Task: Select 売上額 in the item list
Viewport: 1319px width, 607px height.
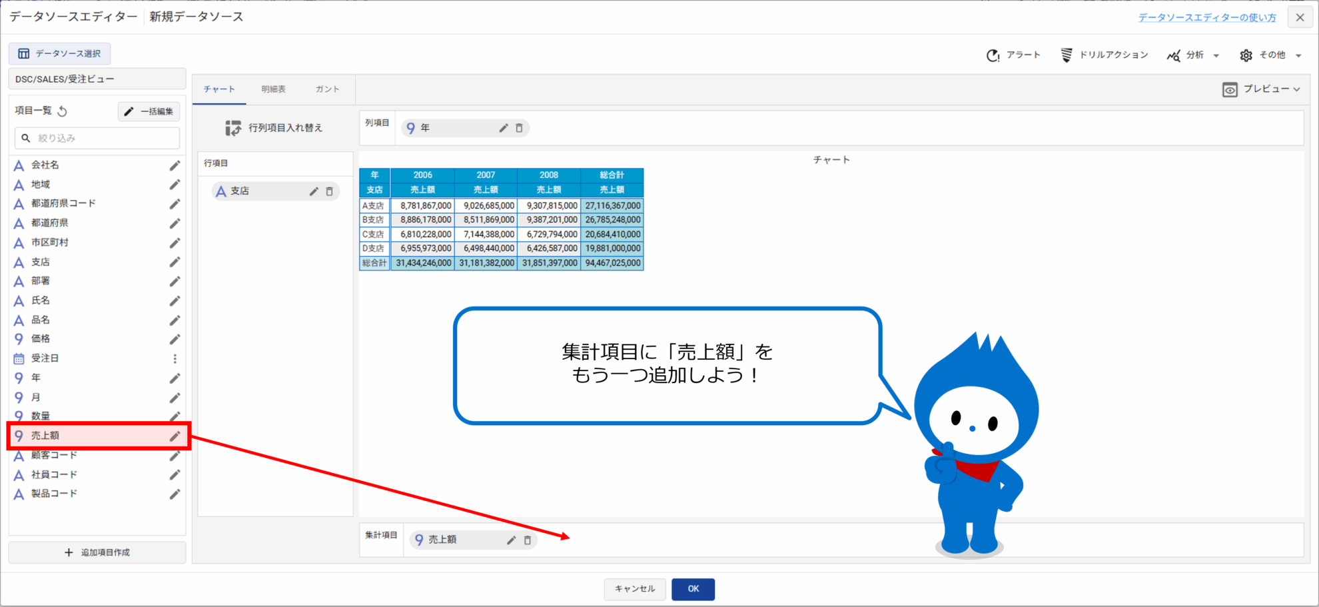Action: click(45, 436)
